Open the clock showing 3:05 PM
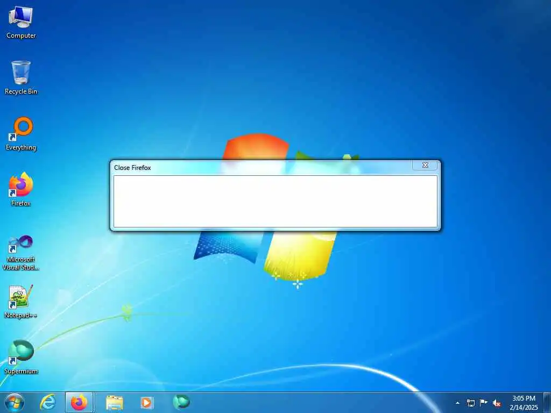Screen dimensions: 551x413 point(524,403)
